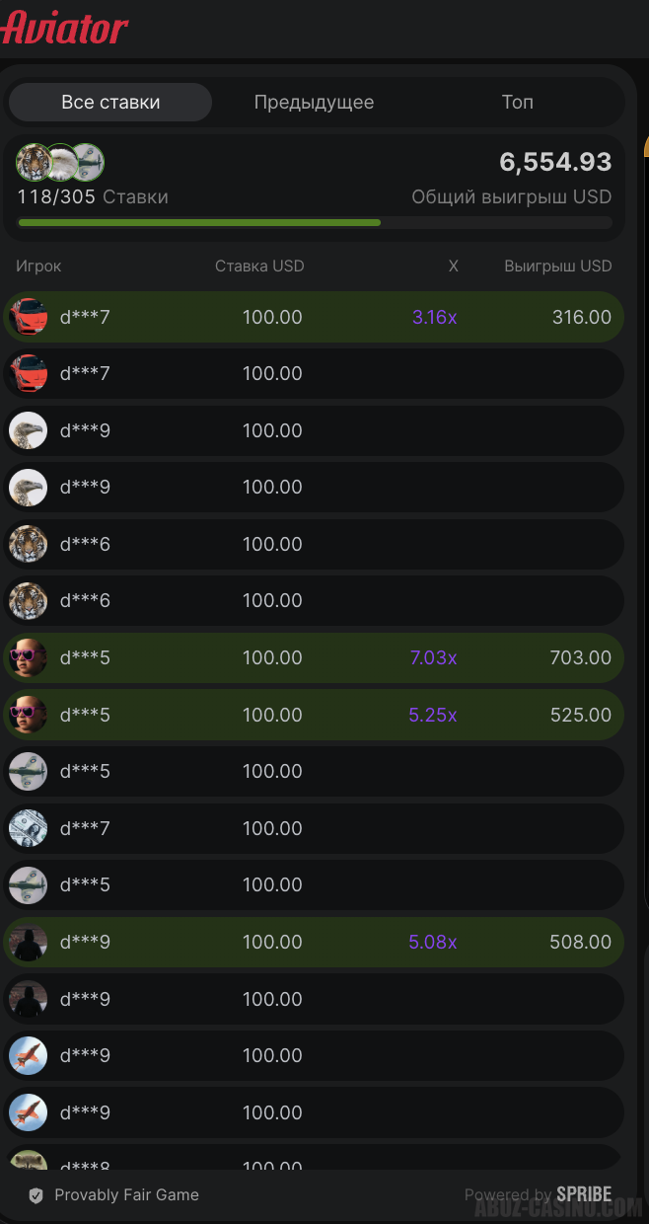This screenshot has height=1224, width=649.
Task: Click the Aviator logo
Action: coord(65,28)
